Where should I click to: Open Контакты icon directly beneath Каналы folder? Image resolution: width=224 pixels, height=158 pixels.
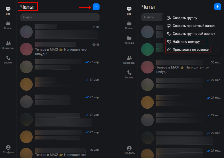tap(129, 60)
